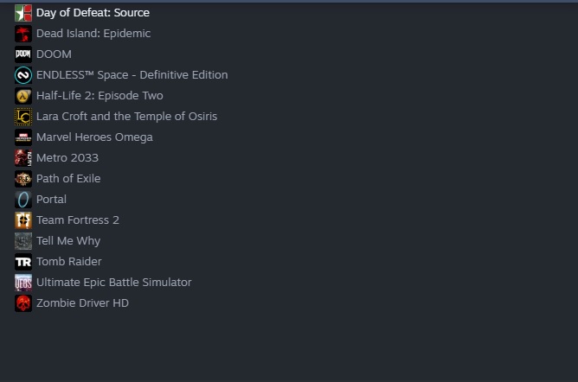The width and height of the screenshot is (578, 382).
Task: Click the Portal blue ring icon
Action: coord(23,200)
